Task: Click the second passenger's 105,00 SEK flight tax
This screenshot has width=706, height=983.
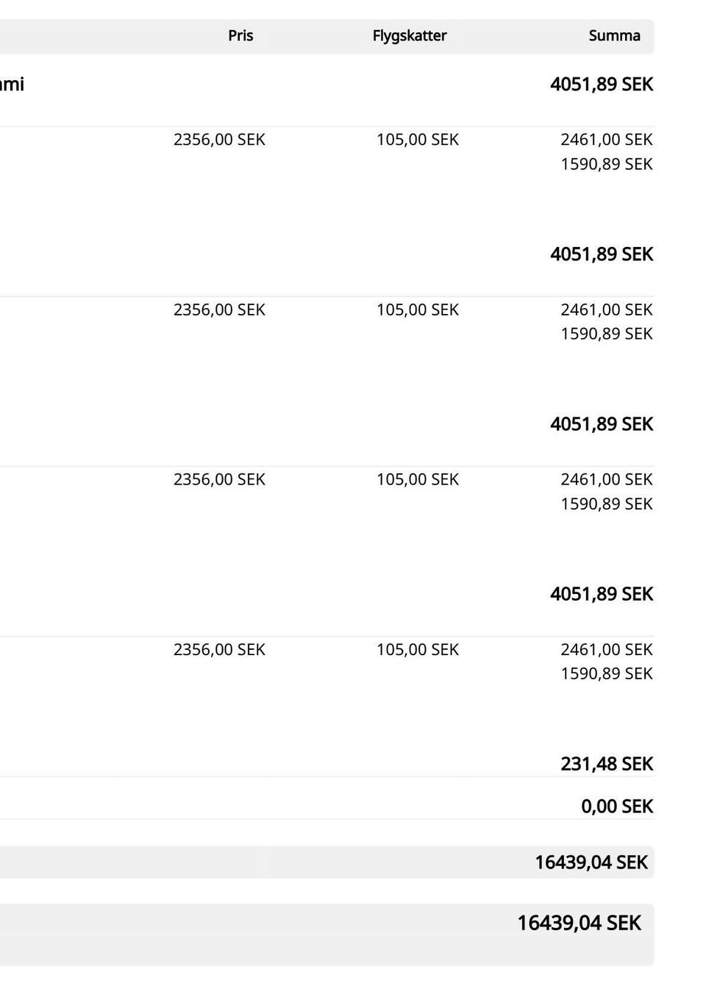Action: pyautogui.click(x=418, y=310)
